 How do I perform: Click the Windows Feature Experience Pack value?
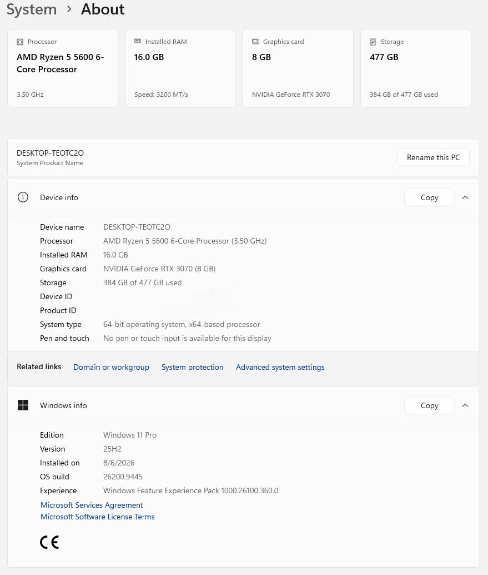tap(191, 490)
